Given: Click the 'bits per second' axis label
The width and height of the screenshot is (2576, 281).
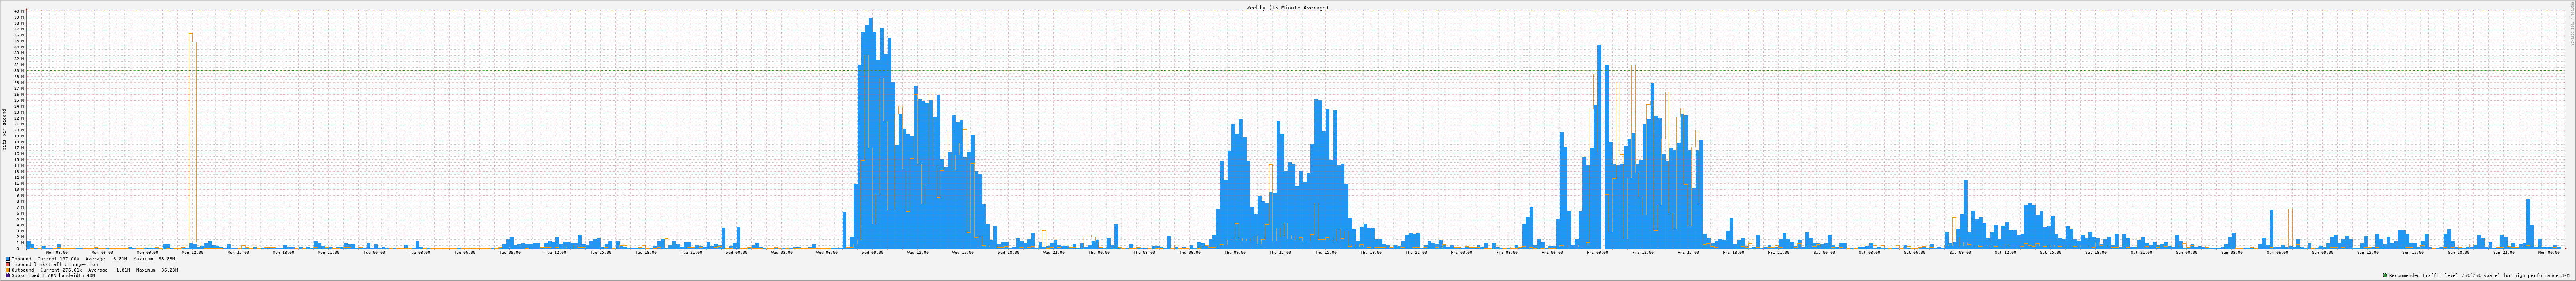Looking at the screenshot, I should [x=4, y=129].
